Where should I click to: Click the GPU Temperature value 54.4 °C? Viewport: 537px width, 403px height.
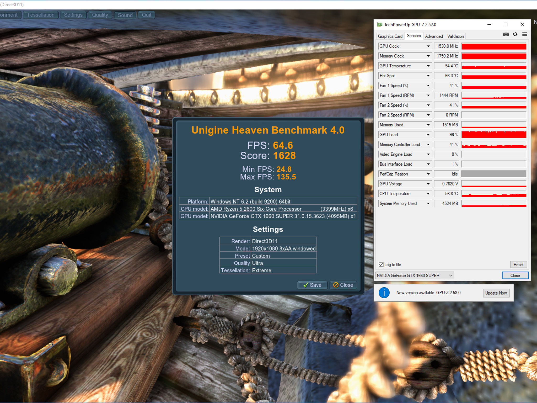pos(447,66)
